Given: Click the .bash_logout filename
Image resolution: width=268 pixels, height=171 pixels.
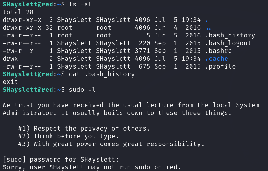Looking at the screenshot, I should pos(228,43).
